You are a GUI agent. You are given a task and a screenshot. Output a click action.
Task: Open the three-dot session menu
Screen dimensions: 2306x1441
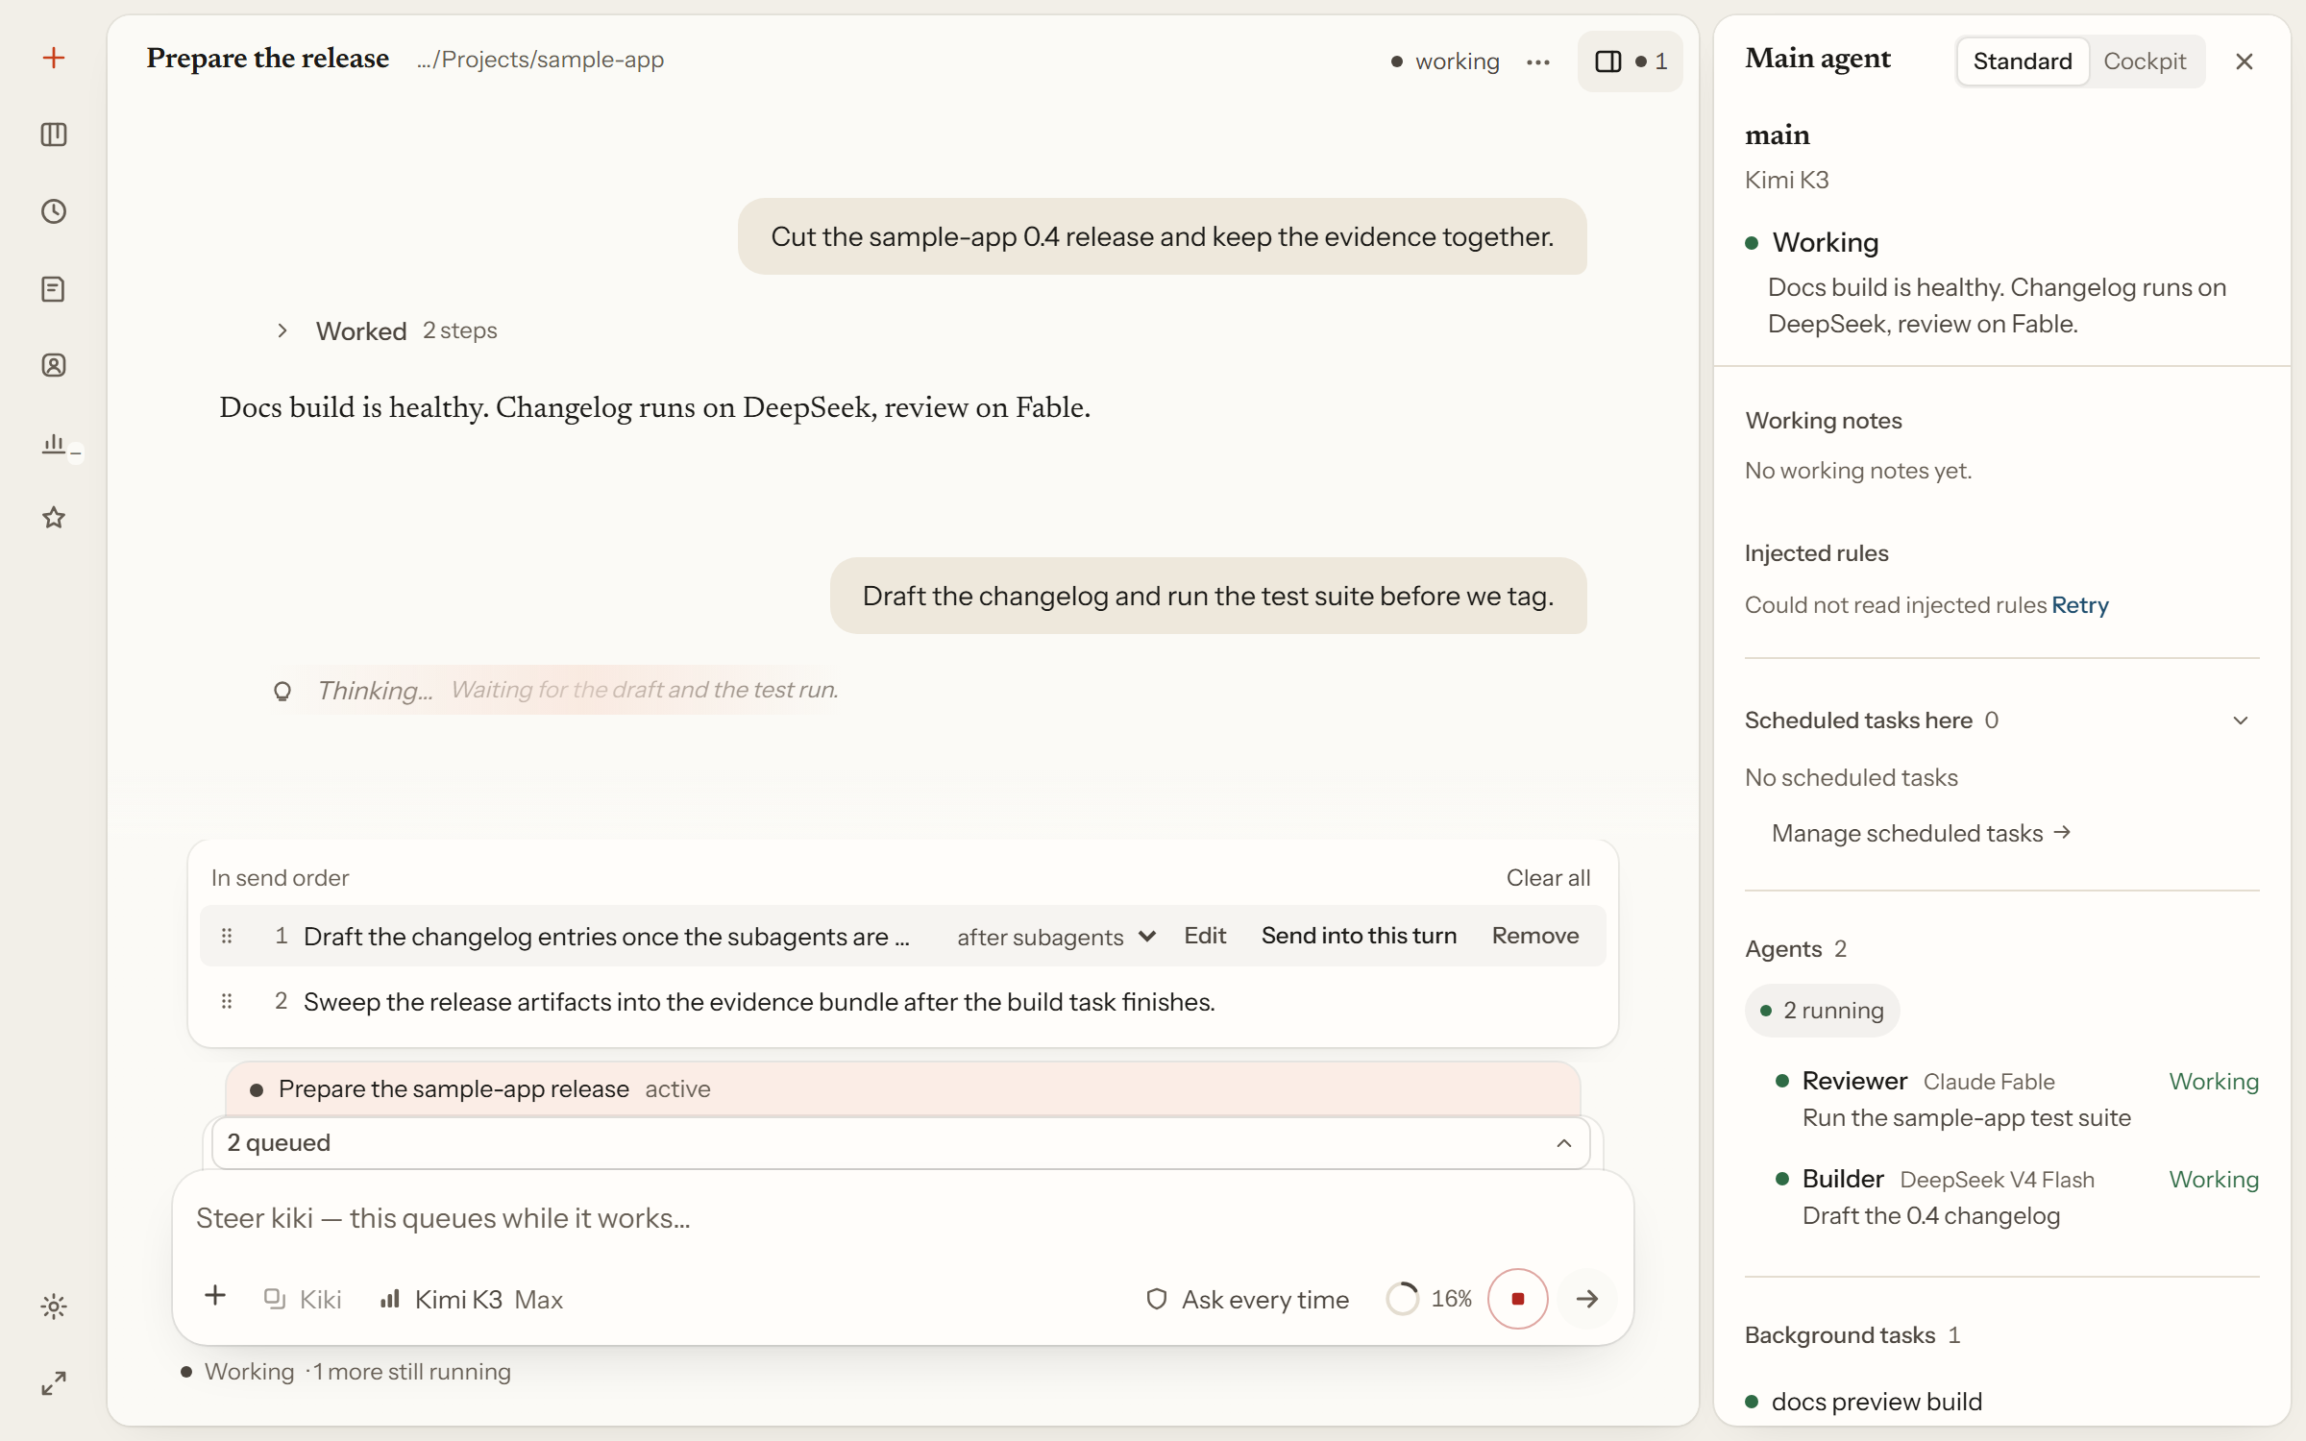tap(1538, 61)
